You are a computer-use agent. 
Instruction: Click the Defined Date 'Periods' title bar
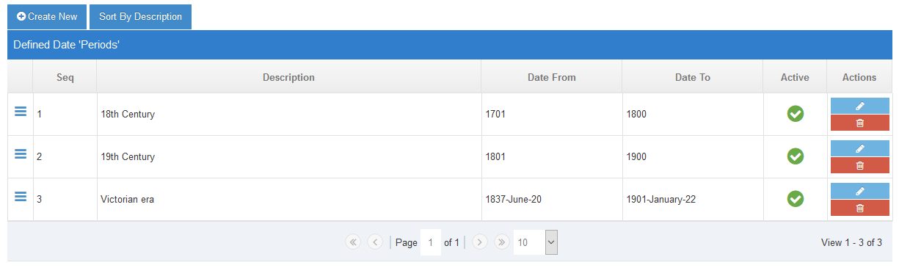[x=450, y=45]
